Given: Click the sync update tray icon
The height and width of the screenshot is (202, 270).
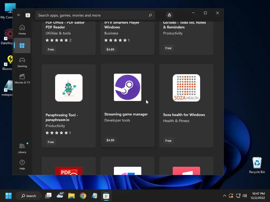Looking at the screenshot, I should point(231,196).
